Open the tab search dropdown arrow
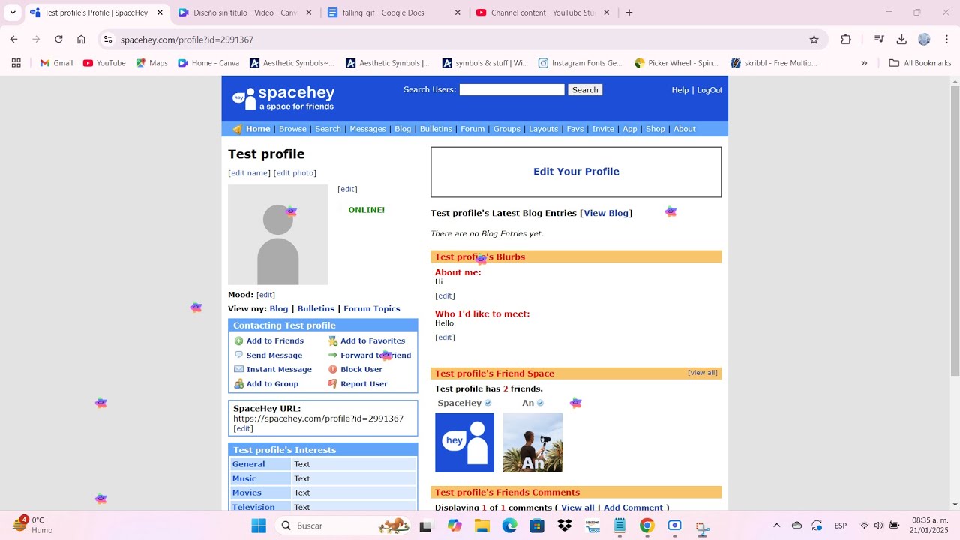 (x=13, y=13)
